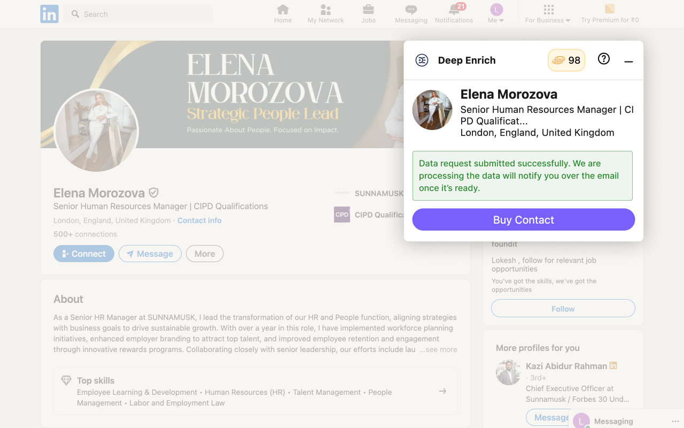
Task: Minimize the Deep Enrich panel
Action: (x=628, y=62)
